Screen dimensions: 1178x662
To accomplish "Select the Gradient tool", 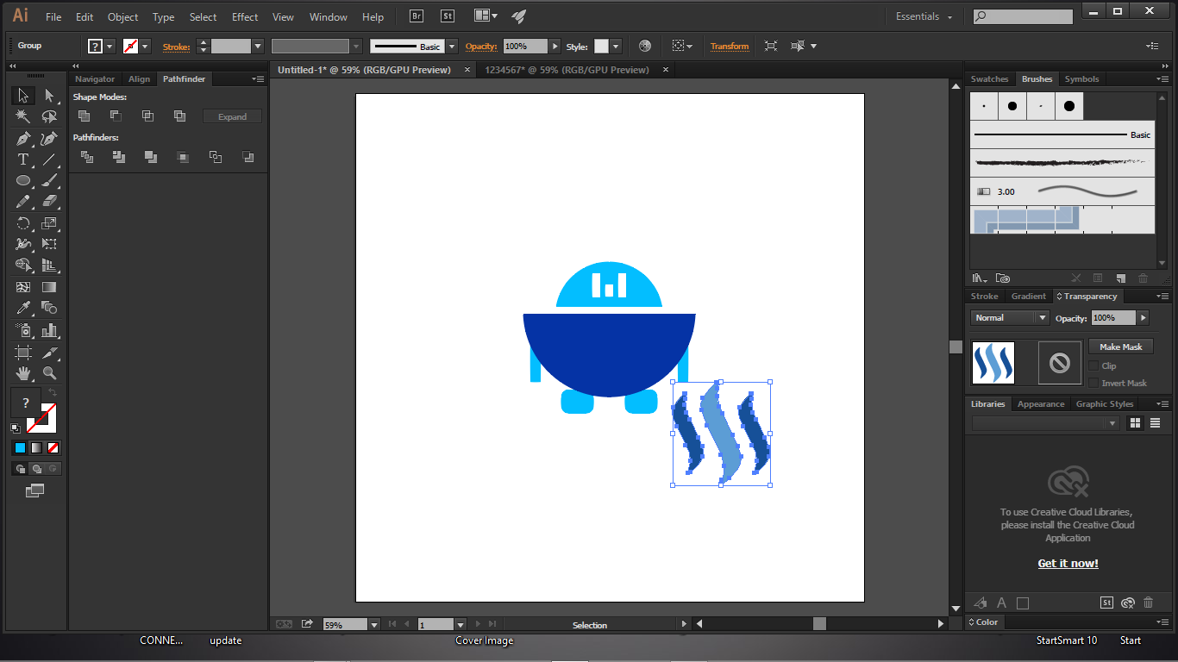I will pos(50,287).
